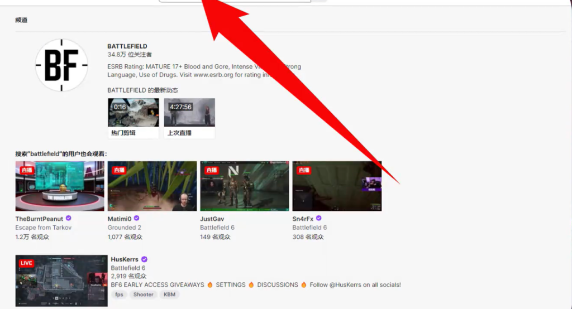Screen dimensions: 572x309
Task: Open HusKerrs stream title text
Action: point(256,285)
